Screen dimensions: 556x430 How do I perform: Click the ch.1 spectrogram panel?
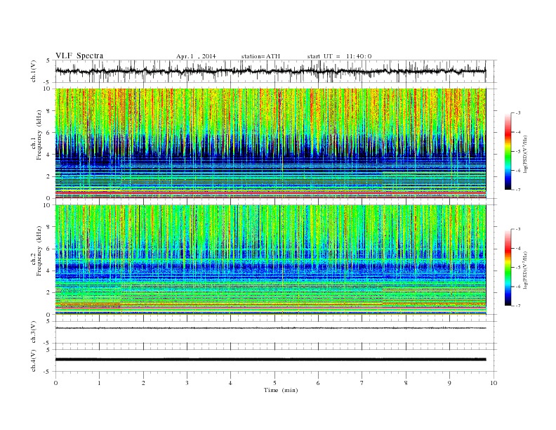[x=270, y=143]
